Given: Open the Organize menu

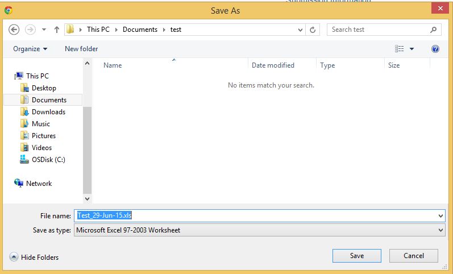Looking at the screenshot, I should click(30, 49).
